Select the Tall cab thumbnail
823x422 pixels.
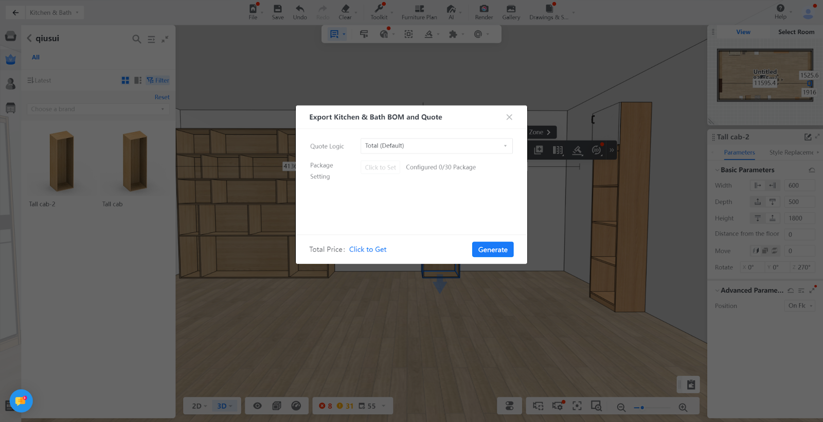tap(135, 162)
